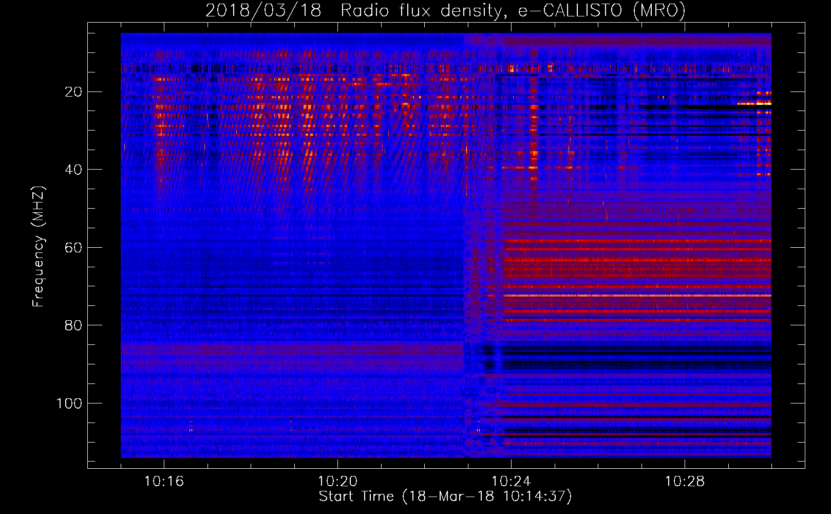Click the 10:28 time tick label
This screenshot has height=514, width=831.
point(685,482)
